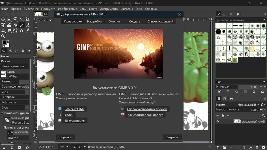Open the layer mode group switch dropdown

pos(263,105)
